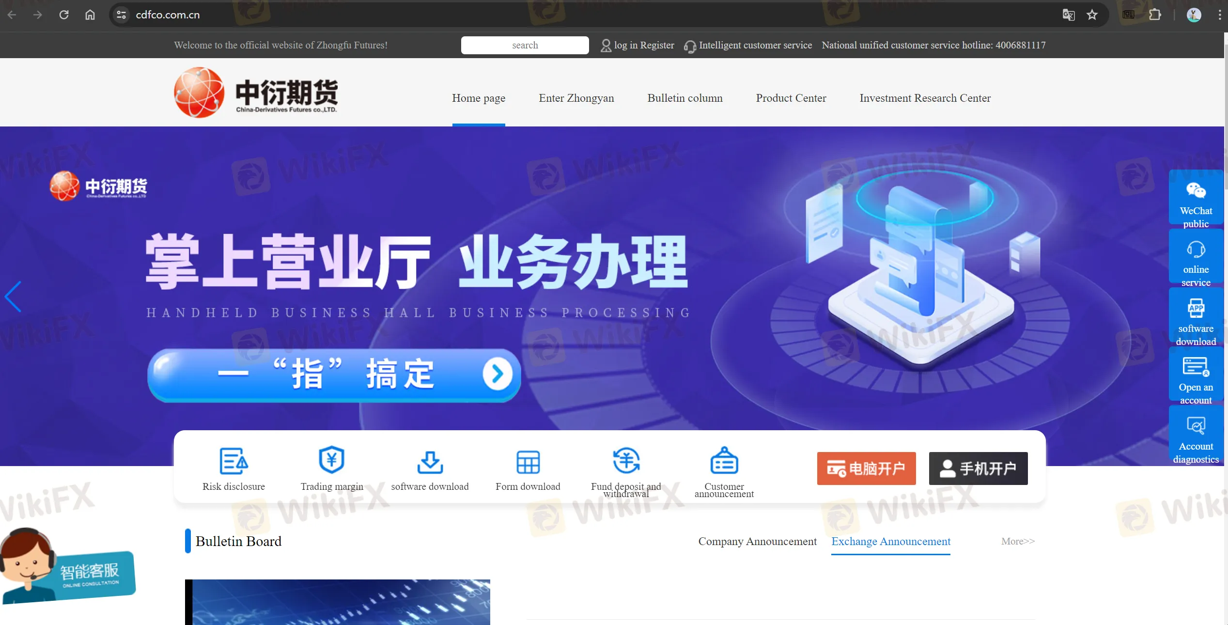
Task: Click Intelligent customer service link
Action: point(755,46)
